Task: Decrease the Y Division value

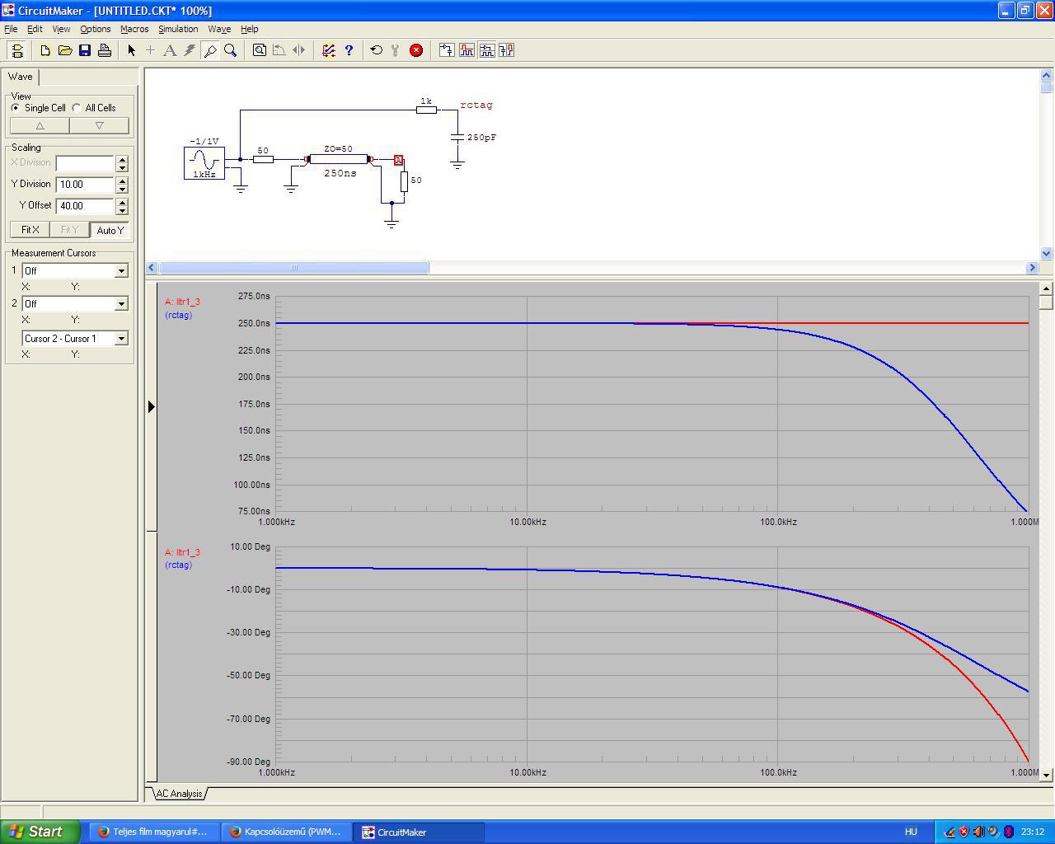Action: pyautogui.click(x=122, y=189)
